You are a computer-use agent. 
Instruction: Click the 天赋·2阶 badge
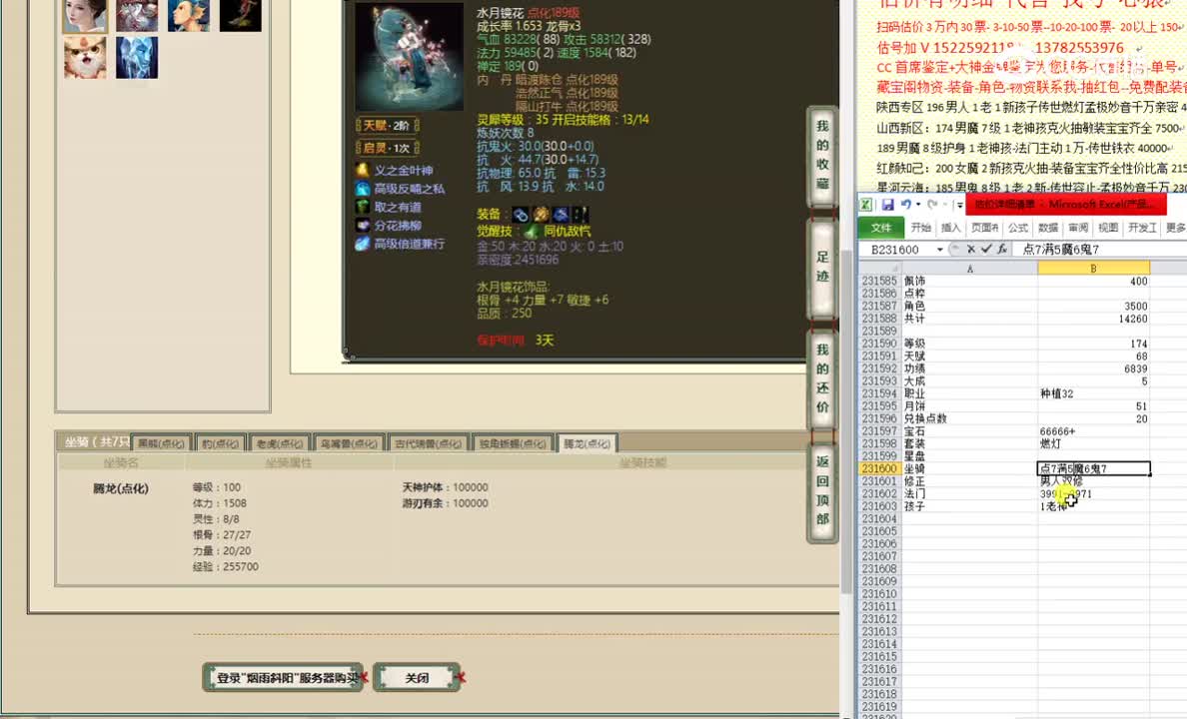387,126
